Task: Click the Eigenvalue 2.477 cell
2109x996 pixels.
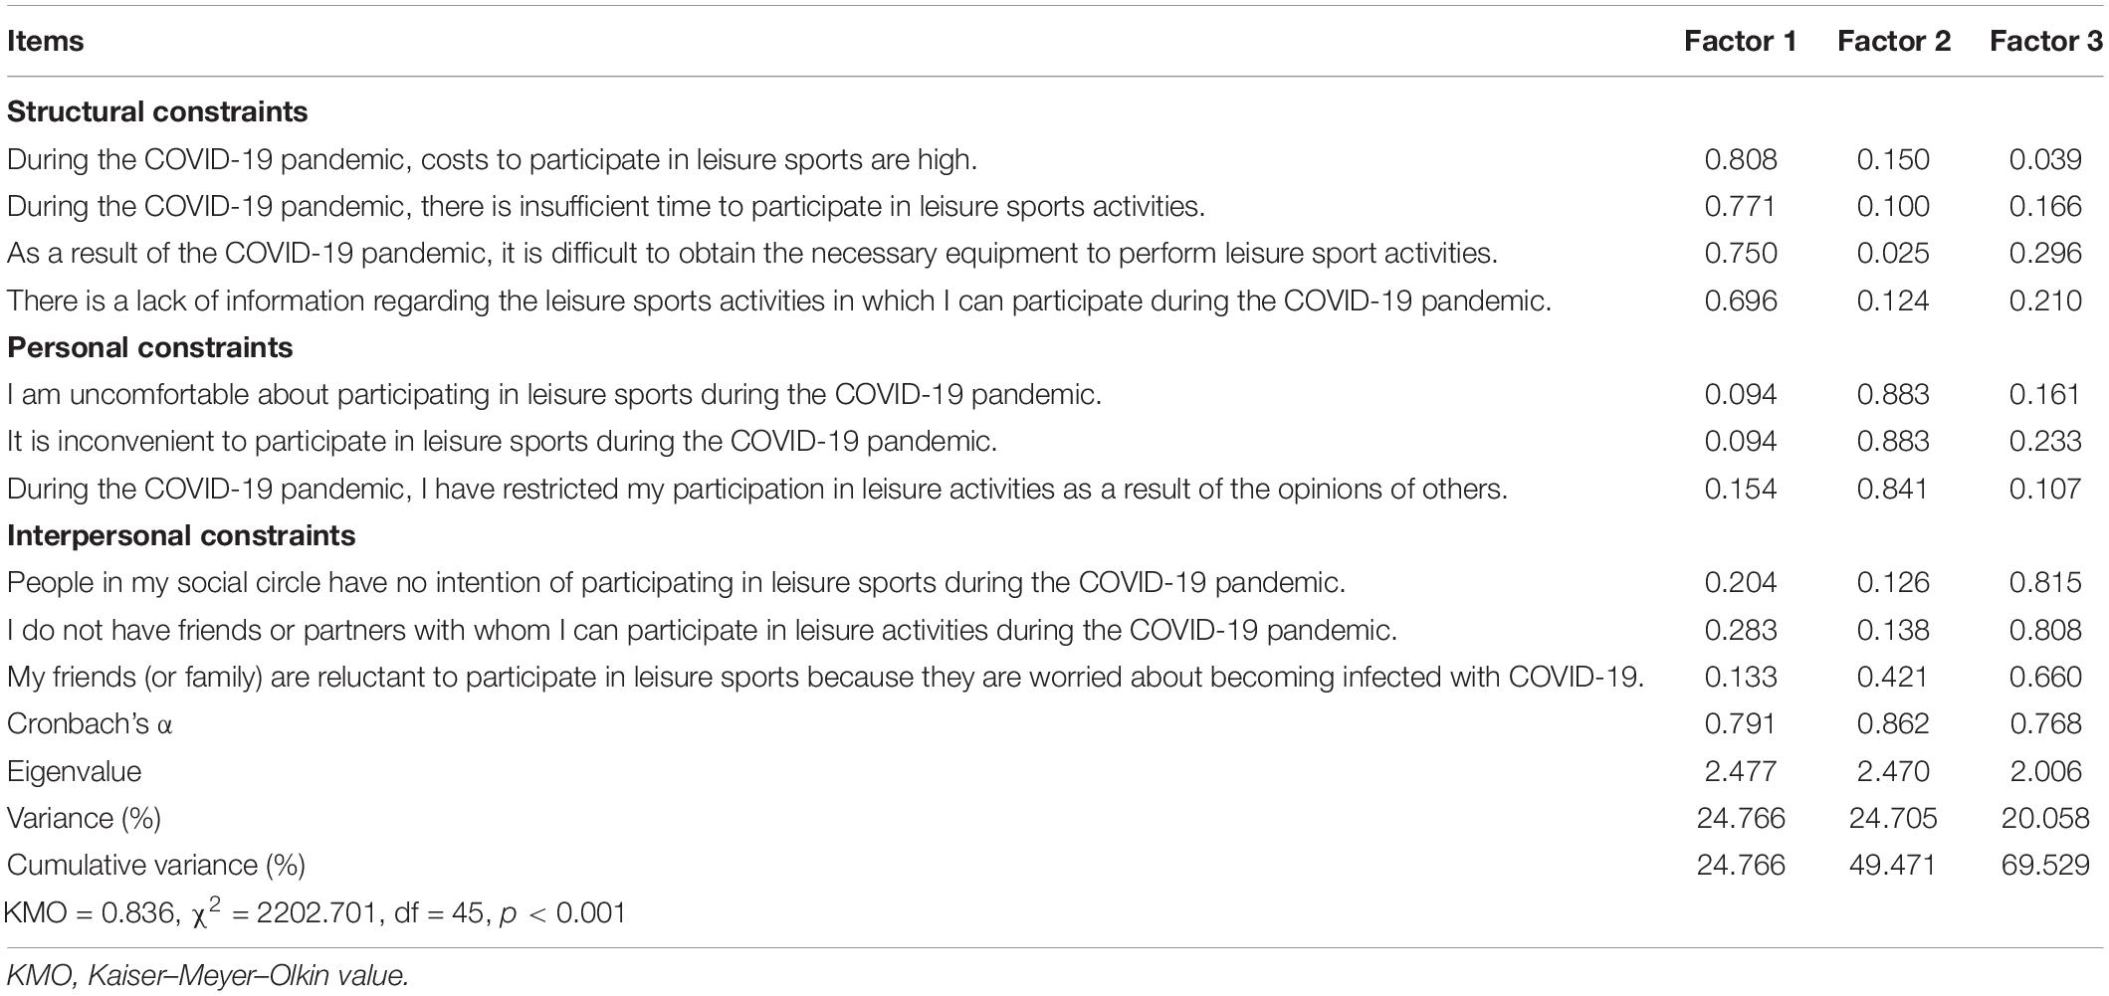Action: click(x=1740, y=771)
